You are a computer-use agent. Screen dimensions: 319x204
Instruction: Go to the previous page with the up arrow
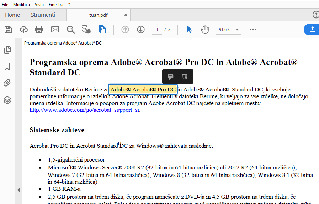click(x=125, y=30)
